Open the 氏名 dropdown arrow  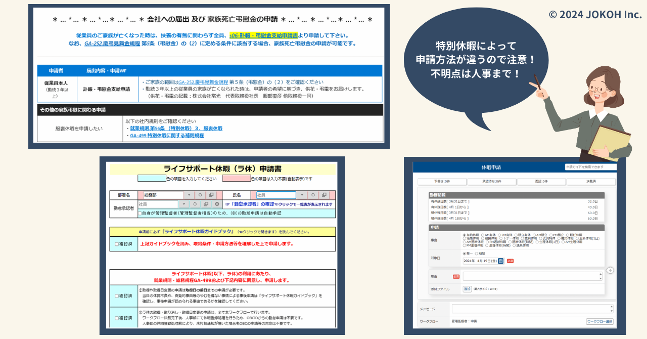[302, 195]
